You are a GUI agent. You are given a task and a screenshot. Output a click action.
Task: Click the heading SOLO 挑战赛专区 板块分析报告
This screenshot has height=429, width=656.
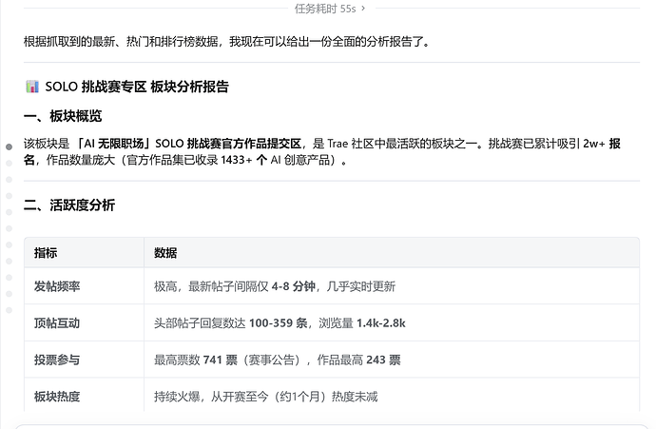(x=137, y=87)
